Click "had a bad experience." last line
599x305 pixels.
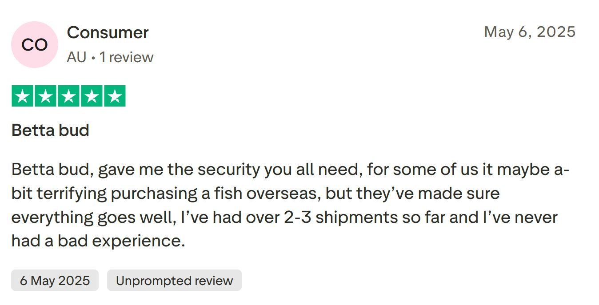[98, 241]
